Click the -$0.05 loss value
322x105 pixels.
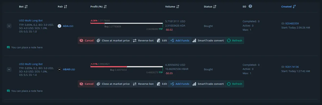(169, 73)
